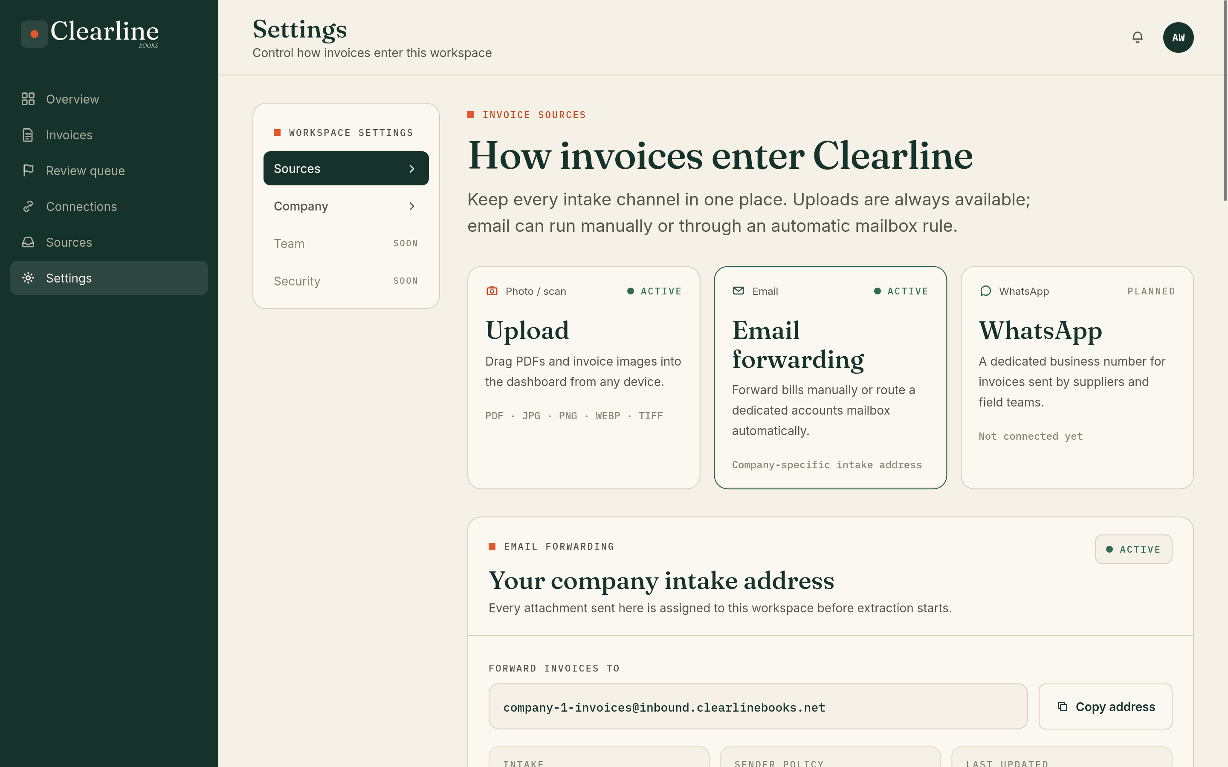Viewport: 1228px width, 767px height.
Task: Open the AW user avatar menu
Action: (1178, 37)
